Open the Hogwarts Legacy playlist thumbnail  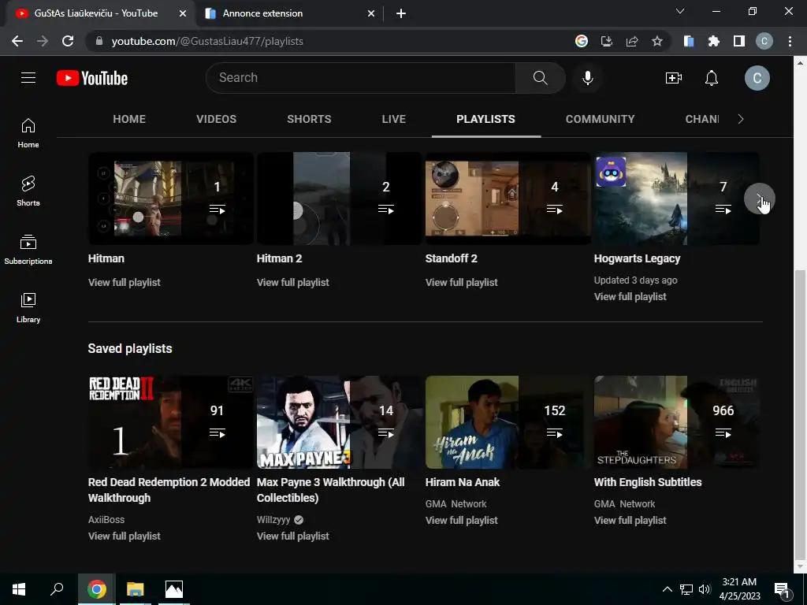click(x=677, y=198)
